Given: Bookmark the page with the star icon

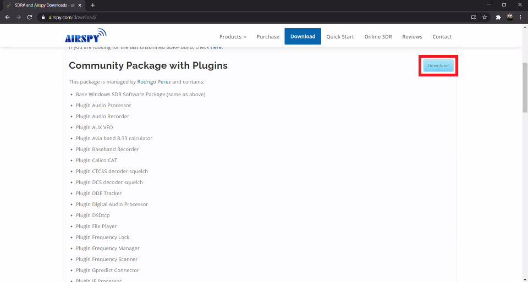Looking at the screenshot, I should point(485,17).
